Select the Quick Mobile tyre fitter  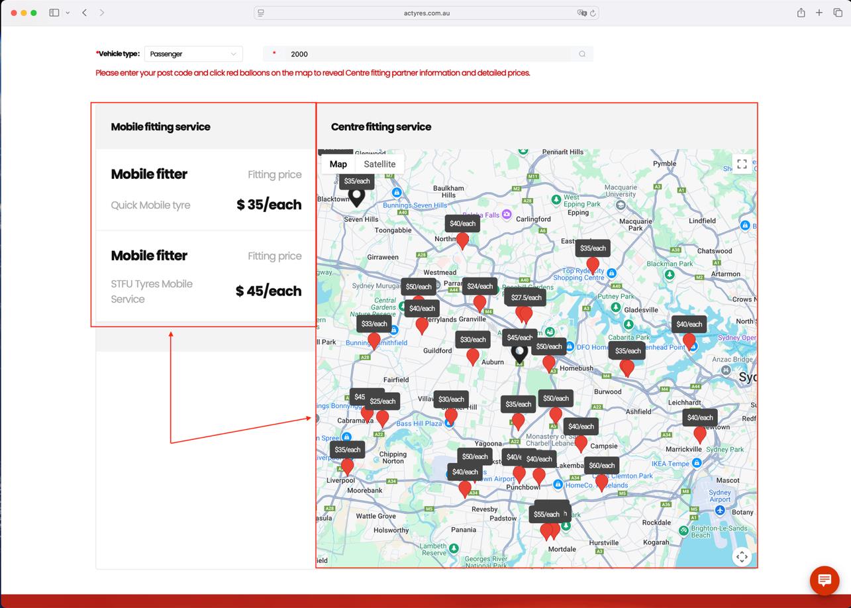pos(205,190)
